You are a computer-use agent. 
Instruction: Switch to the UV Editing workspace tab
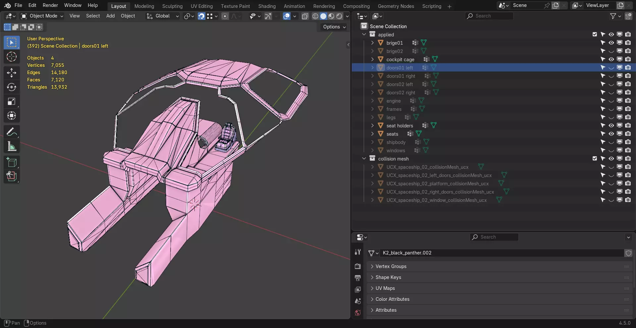(202, 6)
